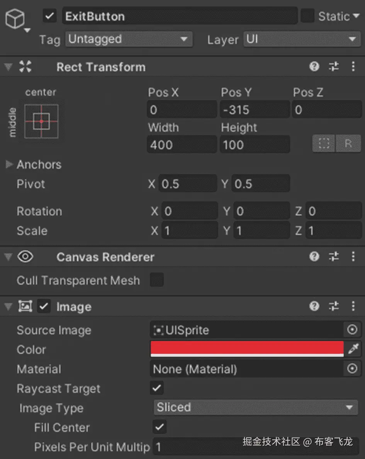365x459 pixels.
Task: Open Rect Transform preset settings icon
Action: 334,67
